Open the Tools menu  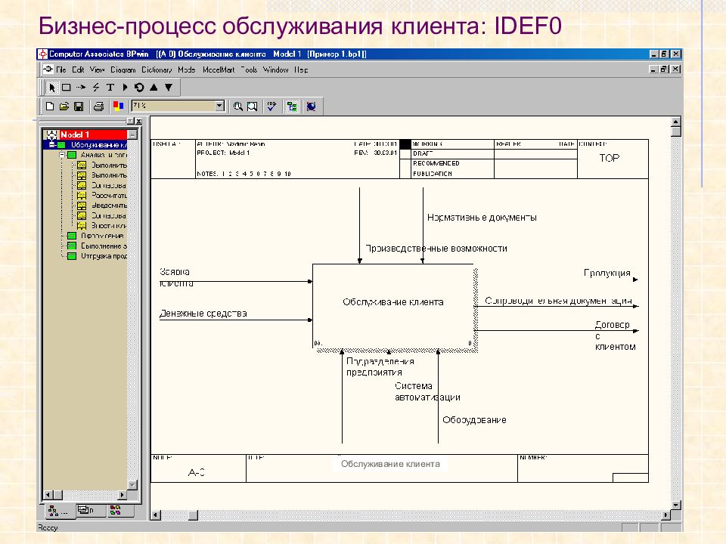point(249,70)
